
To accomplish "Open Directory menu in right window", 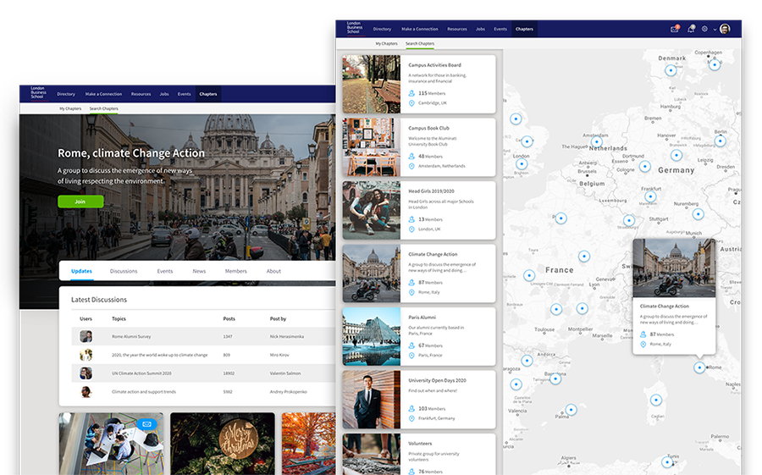I will pyautogui.click(x=382, y=29).
